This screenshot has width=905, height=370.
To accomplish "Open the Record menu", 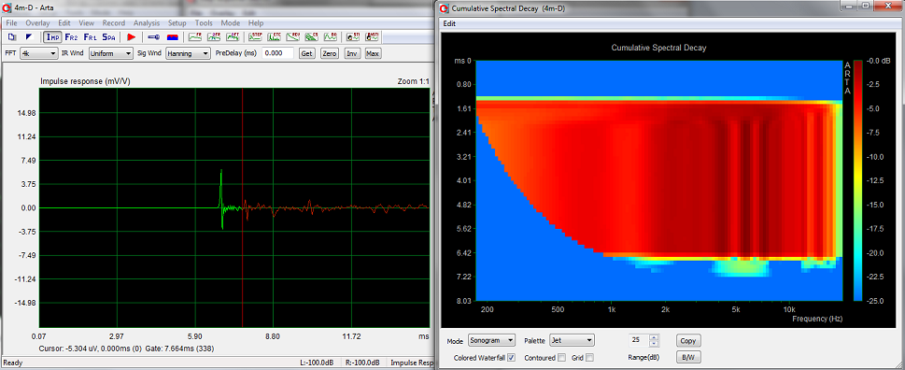I will pyautogui.click(x=114, y=23).
